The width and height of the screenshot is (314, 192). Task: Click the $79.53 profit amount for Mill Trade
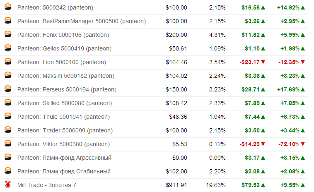coord(250,185)
